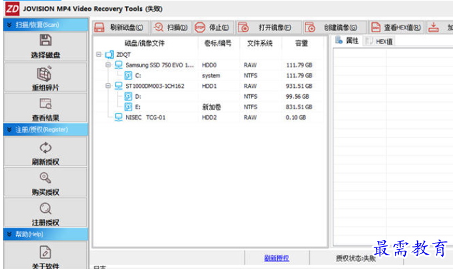Click the 容量 column header
The height and width of the screenshot is (269, 453).
[301, 43]
